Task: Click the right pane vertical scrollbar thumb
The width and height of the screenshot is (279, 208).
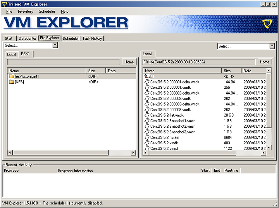Action: (x=269, y=100)
